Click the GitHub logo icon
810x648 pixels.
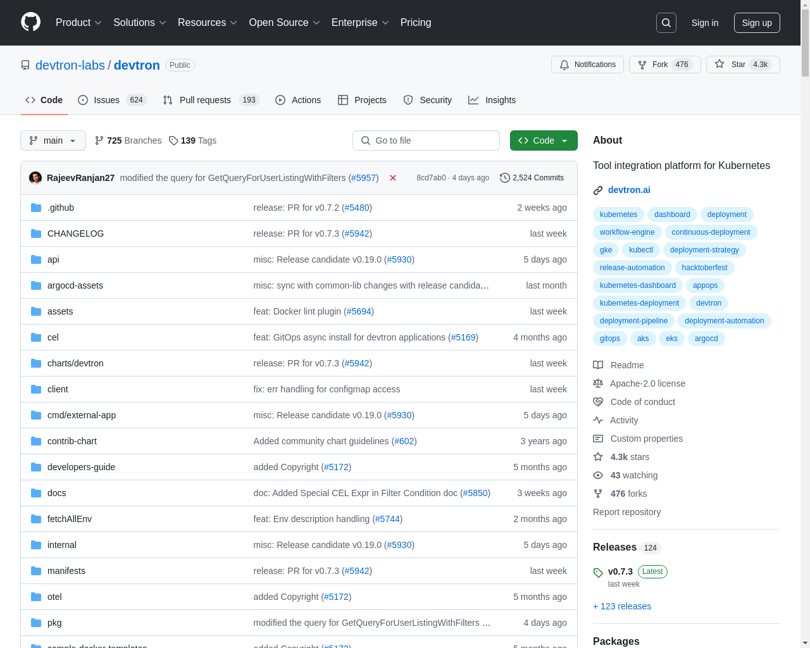pos(30,22)
